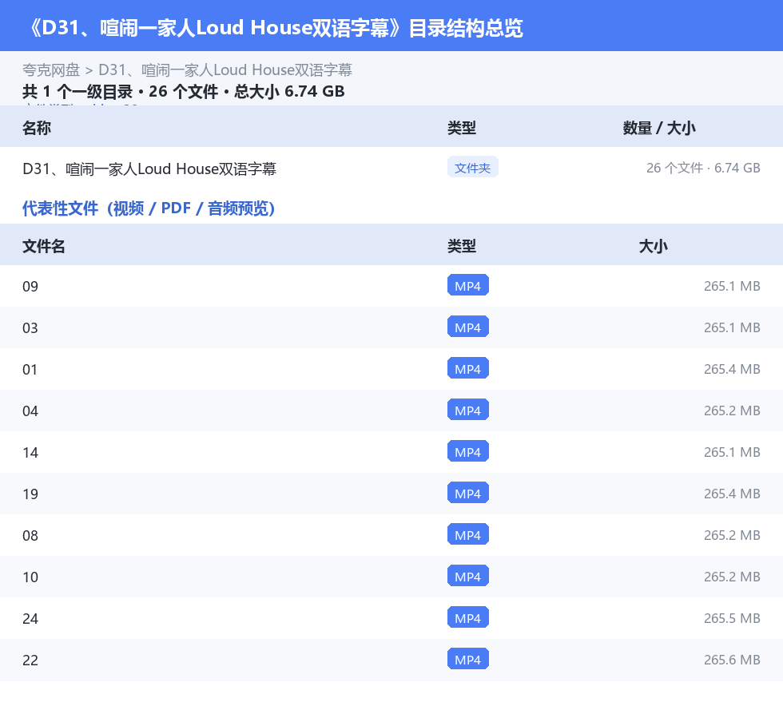
Task: Select the 265.6 MB size of file 22
Action: [x=732, y=660]
